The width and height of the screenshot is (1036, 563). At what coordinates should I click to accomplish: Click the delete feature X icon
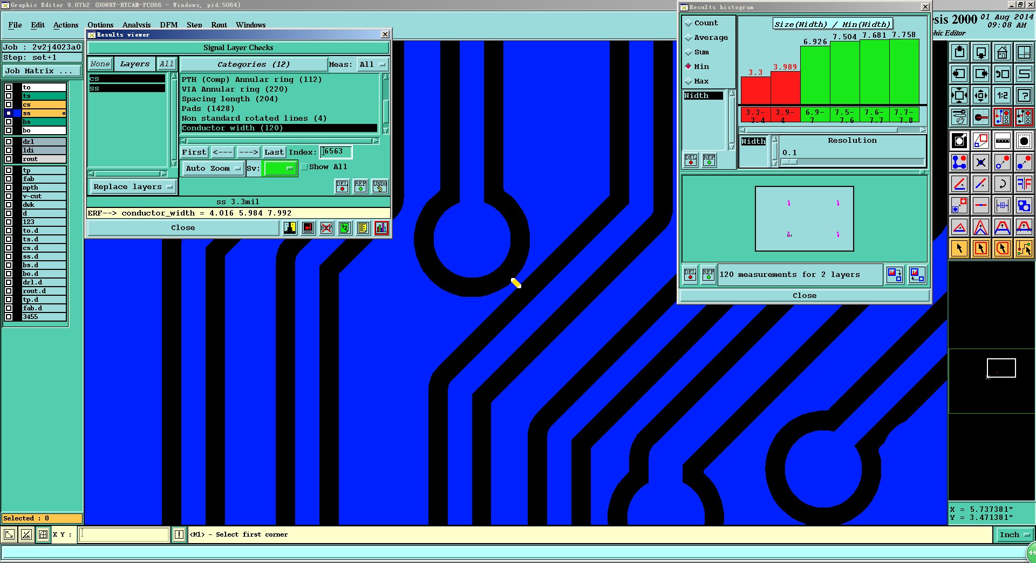pos(981,162)
